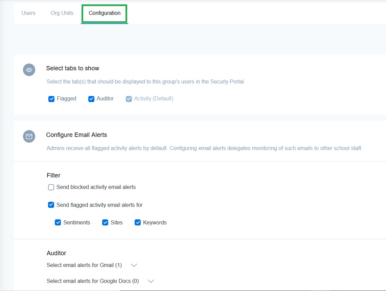Open the Org Units tab

(62, 13)
